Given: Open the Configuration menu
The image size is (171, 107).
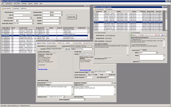Looking at the screenshot, I should 9,4.
